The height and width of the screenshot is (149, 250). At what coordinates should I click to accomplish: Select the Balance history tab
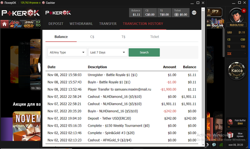click(61, 37)
